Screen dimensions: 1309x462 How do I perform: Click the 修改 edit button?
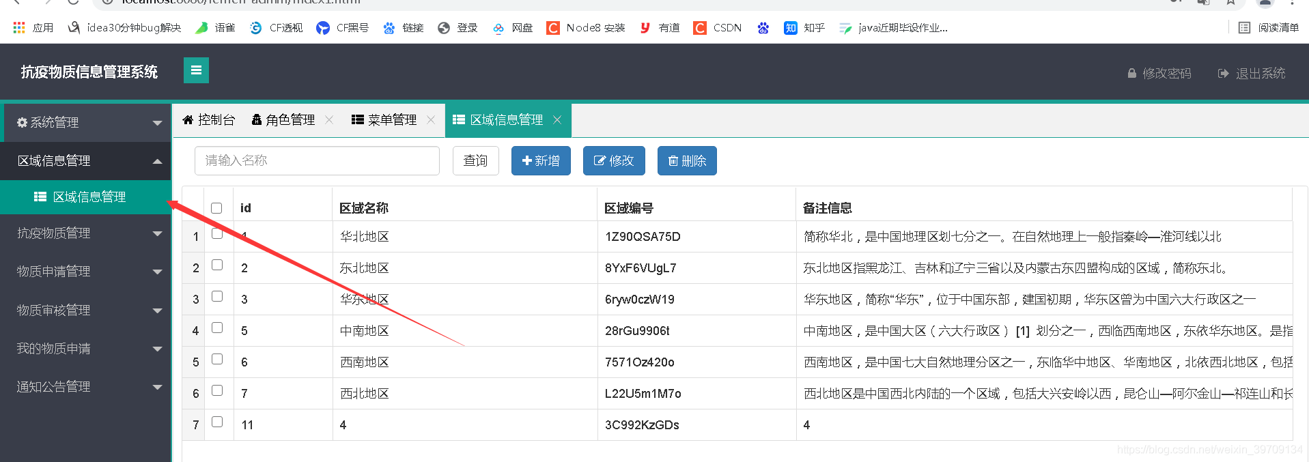614,160
